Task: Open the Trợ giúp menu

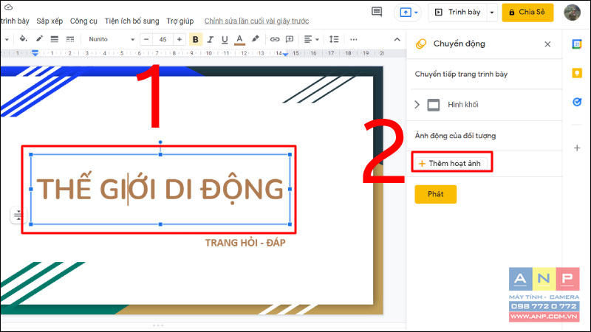Action: pos(180,21)
